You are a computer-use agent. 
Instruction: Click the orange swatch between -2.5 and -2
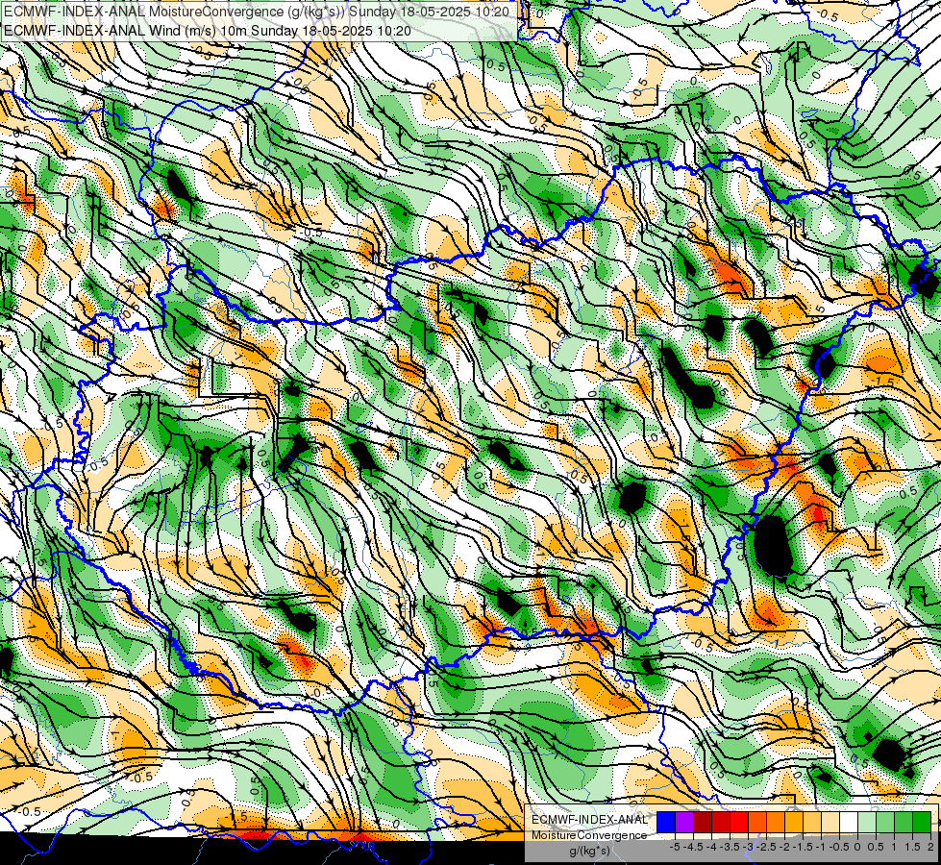pos(776,823)
